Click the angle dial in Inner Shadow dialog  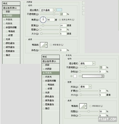43,20
